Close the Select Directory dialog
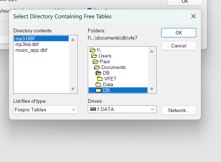Image resolution: width=221 pixels, height=162 pixels. pos(193,16)
